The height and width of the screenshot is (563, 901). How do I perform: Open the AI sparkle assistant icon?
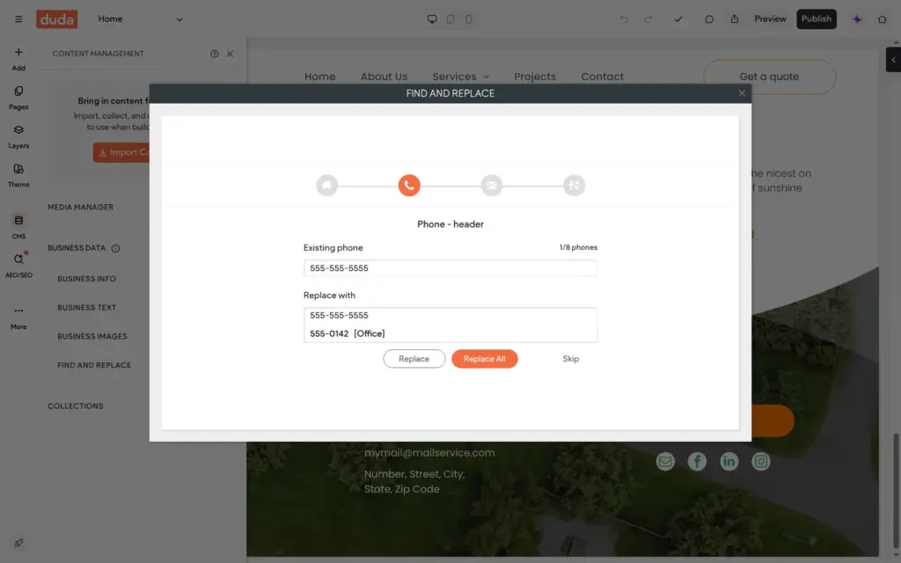click(857, 19)
